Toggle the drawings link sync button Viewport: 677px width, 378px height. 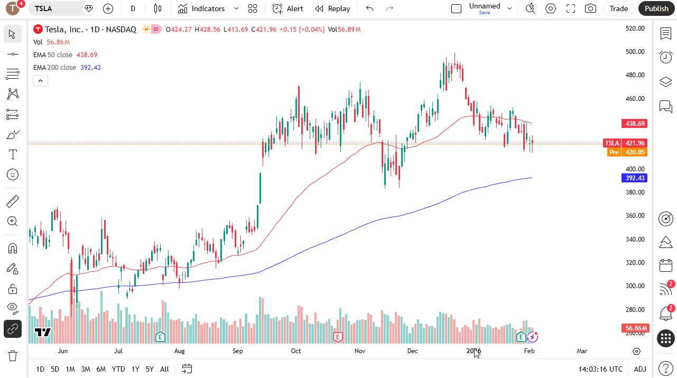point(12,329)
